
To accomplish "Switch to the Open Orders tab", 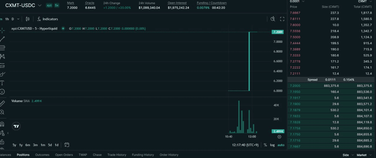I will [x=64, y=155].
